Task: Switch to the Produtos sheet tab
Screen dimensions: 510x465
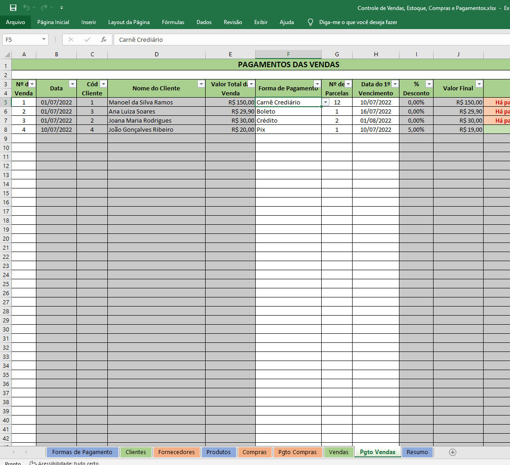Action: (218, 452)
